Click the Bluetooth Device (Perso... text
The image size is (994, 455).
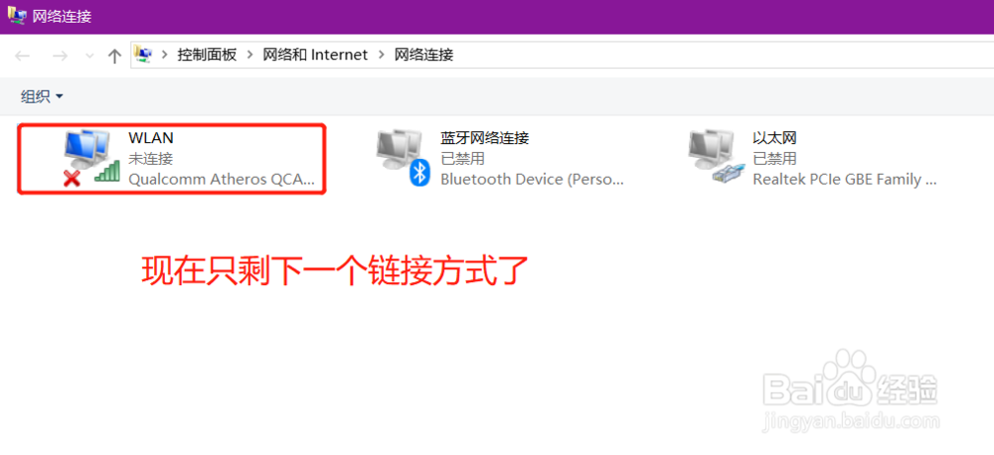point(532,180)
